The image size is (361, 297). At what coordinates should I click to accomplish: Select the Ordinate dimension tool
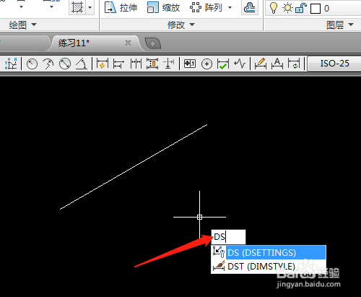pyautogui.click(x=11, y=64)
